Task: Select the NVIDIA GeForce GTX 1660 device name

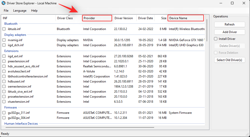Action: click(187, 40)
